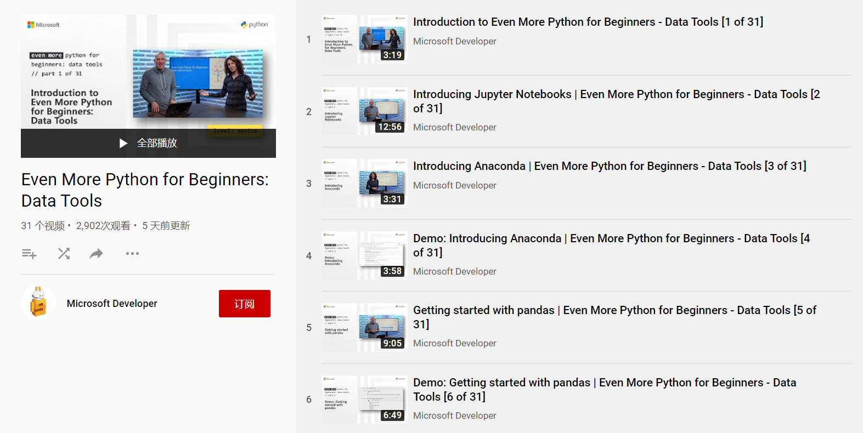Image resolution: width=863 pixels, height=433 pixels.
Task: Click index number 6 in the list
Action: 309,400
